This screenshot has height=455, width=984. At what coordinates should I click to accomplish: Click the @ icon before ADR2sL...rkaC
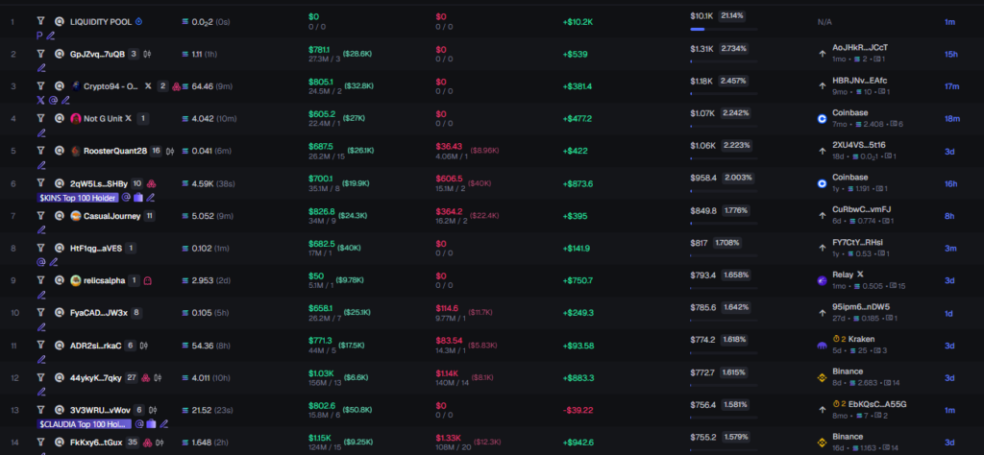pos(60,346)
